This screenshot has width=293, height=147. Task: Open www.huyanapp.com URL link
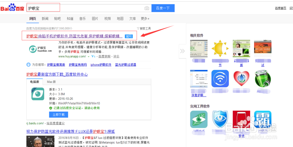click(72, 57)
